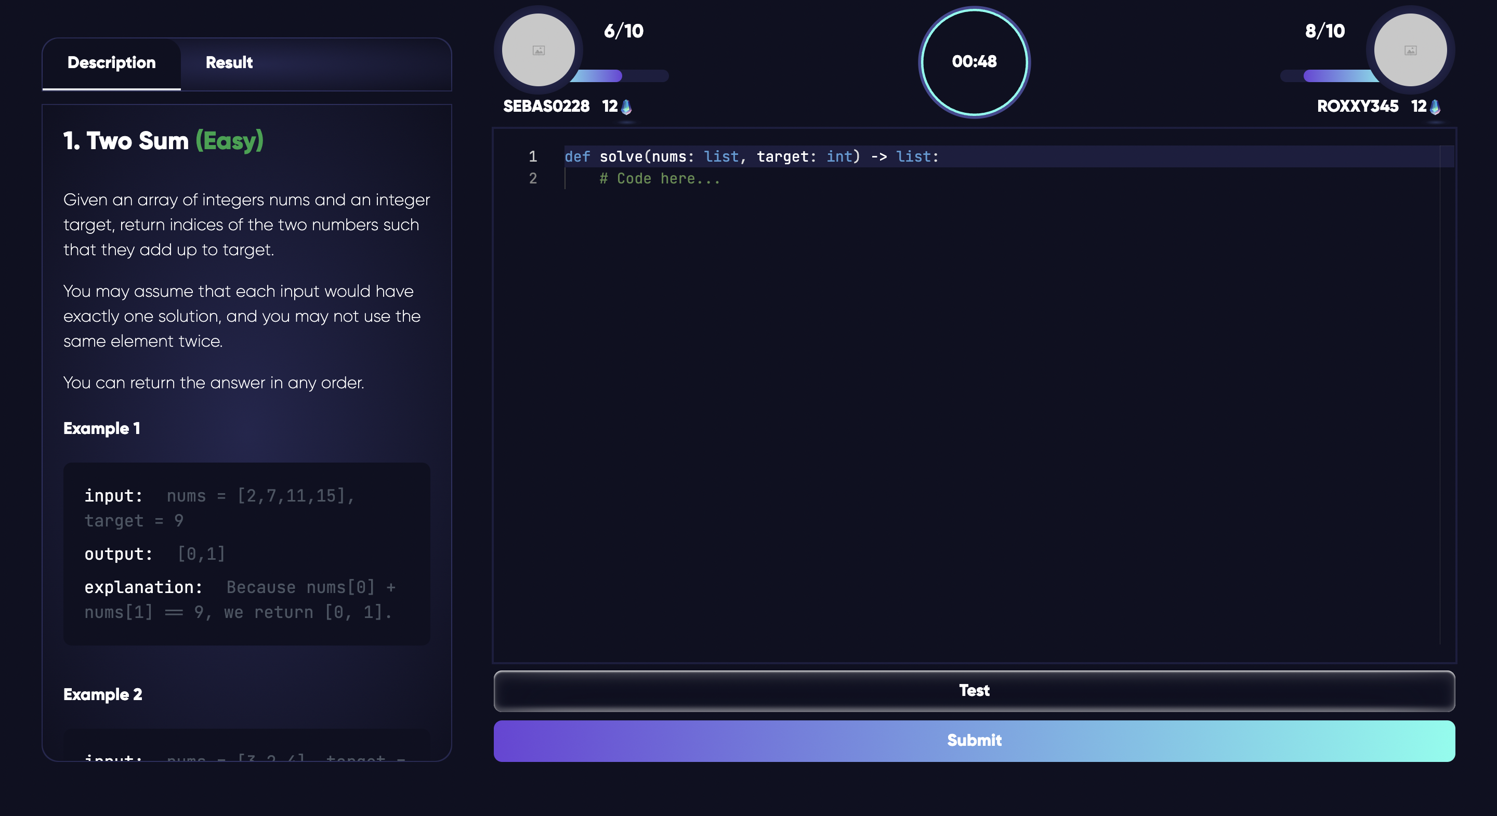
Task: Click SEBAS0228's avatar image
Action: pyautogui.click(x=538, y=50)
